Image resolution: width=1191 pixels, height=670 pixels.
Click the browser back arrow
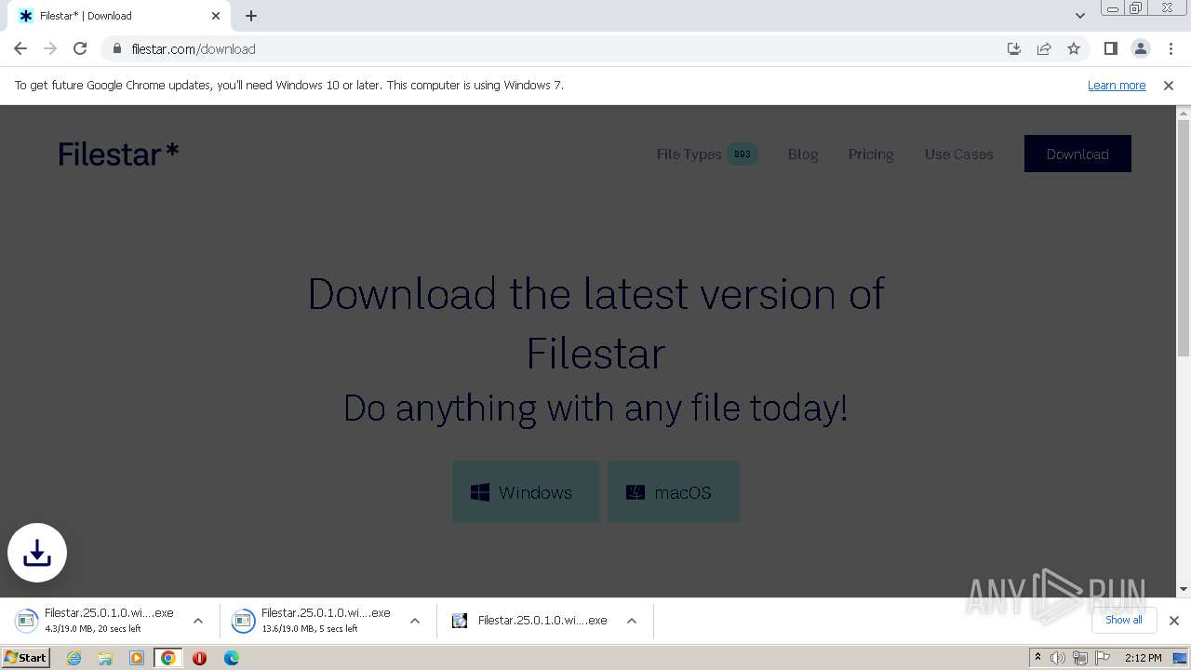pyautogui.click(x=20, y=48)
